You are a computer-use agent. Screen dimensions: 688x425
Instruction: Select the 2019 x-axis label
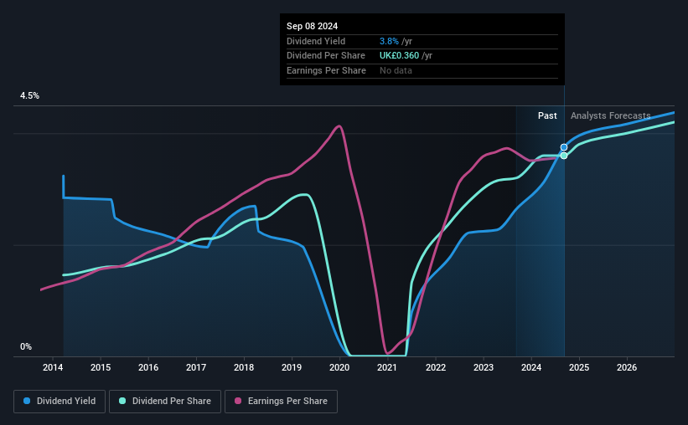click(x=292, y=367)
